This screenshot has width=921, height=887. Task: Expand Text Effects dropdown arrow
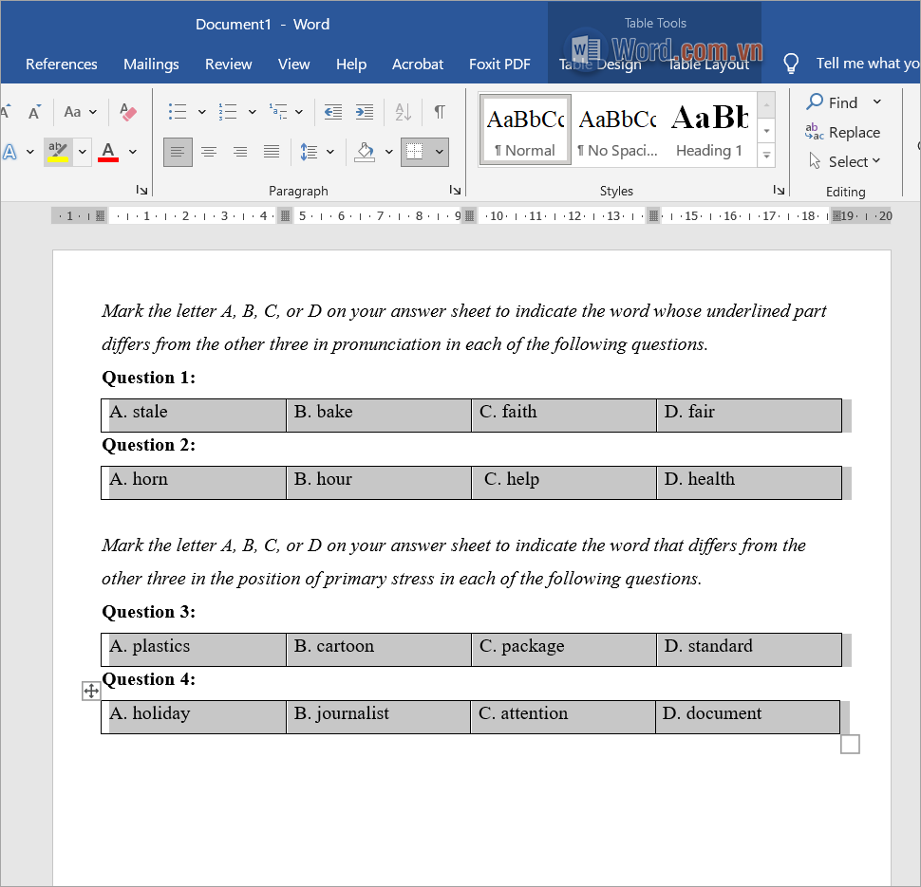click(30, 152)
